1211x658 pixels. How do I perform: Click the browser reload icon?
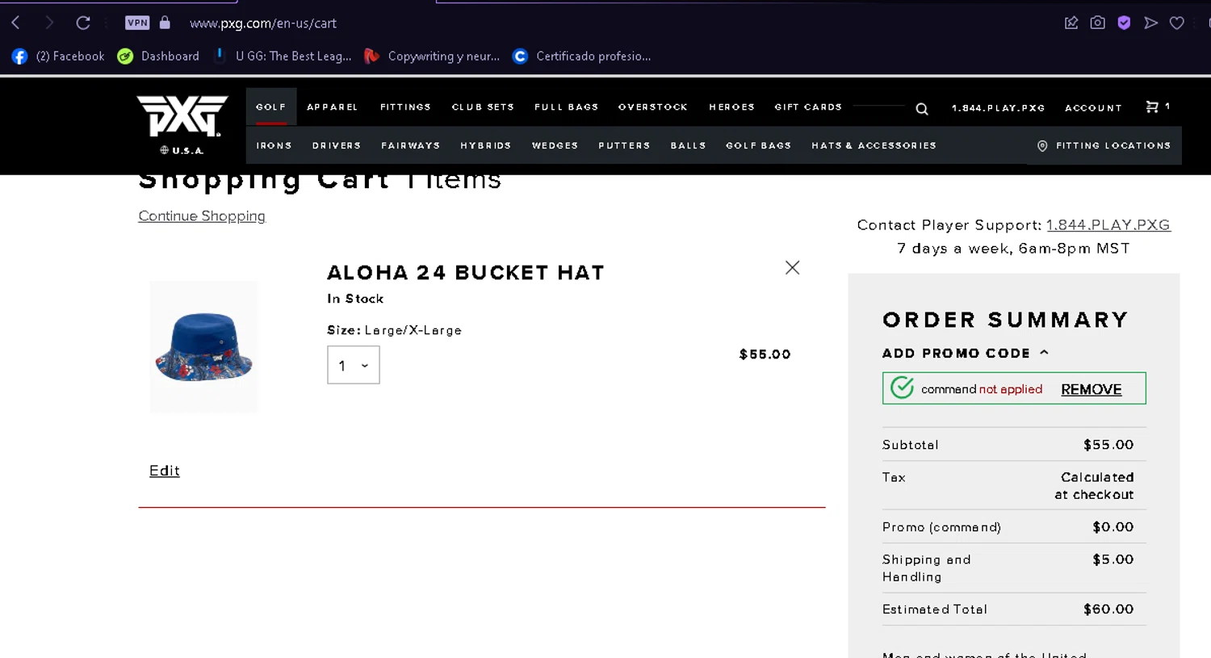83,23
